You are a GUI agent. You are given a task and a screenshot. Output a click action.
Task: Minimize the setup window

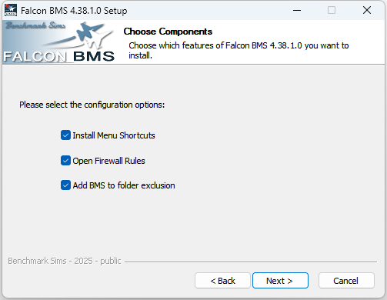coord(297,11)
